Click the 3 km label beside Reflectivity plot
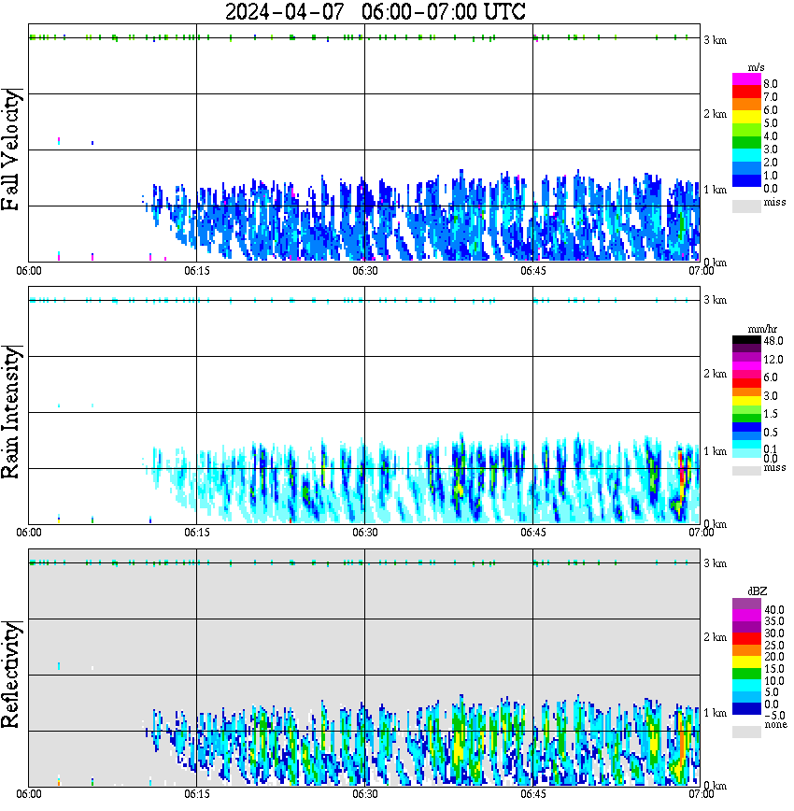The height and width of the screenshot is (811, 794). tap(715, 563)
